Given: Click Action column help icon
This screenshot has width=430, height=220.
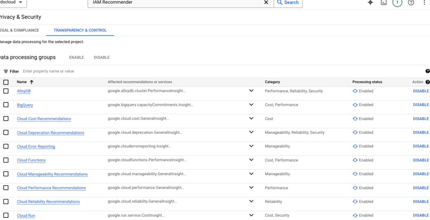Looking at the screenshot, I should (427, 82).
